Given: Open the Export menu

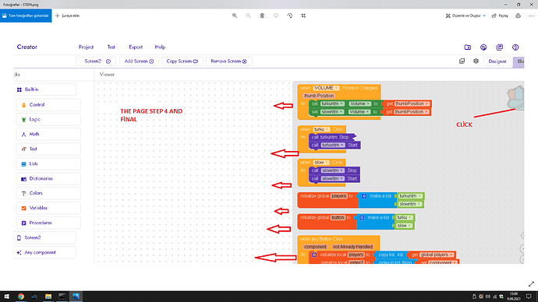Looking at the screenshot, I should pyautogui.click(x=136, y=47).
